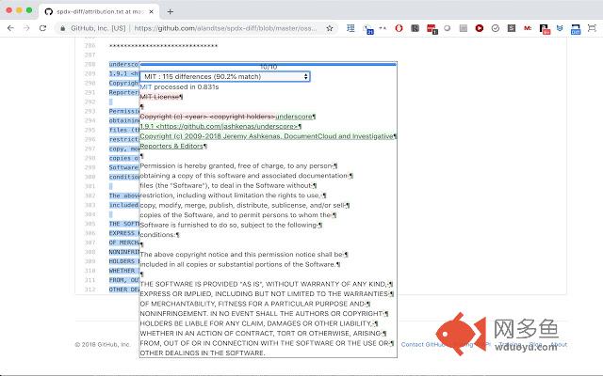
Task: Click the inserted underscore github URL line
Action: 219,126
